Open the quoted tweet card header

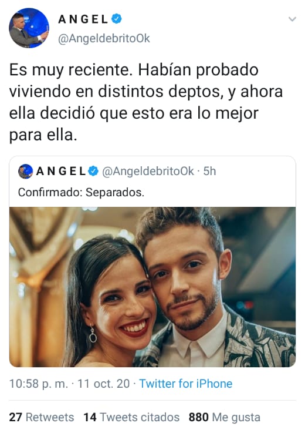(152, 171)
